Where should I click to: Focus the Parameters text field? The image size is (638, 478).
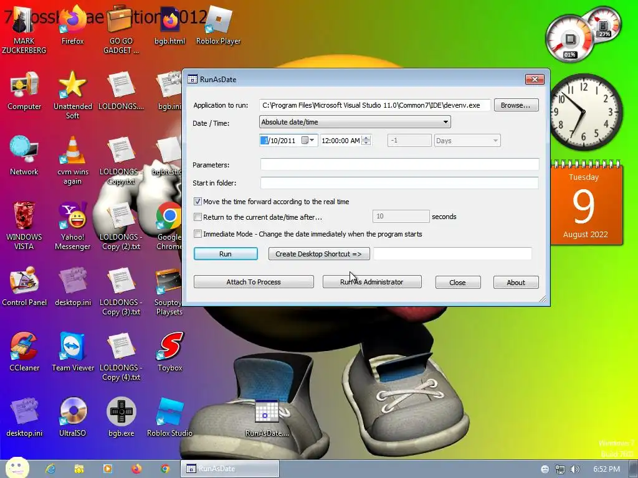[399, 164]
